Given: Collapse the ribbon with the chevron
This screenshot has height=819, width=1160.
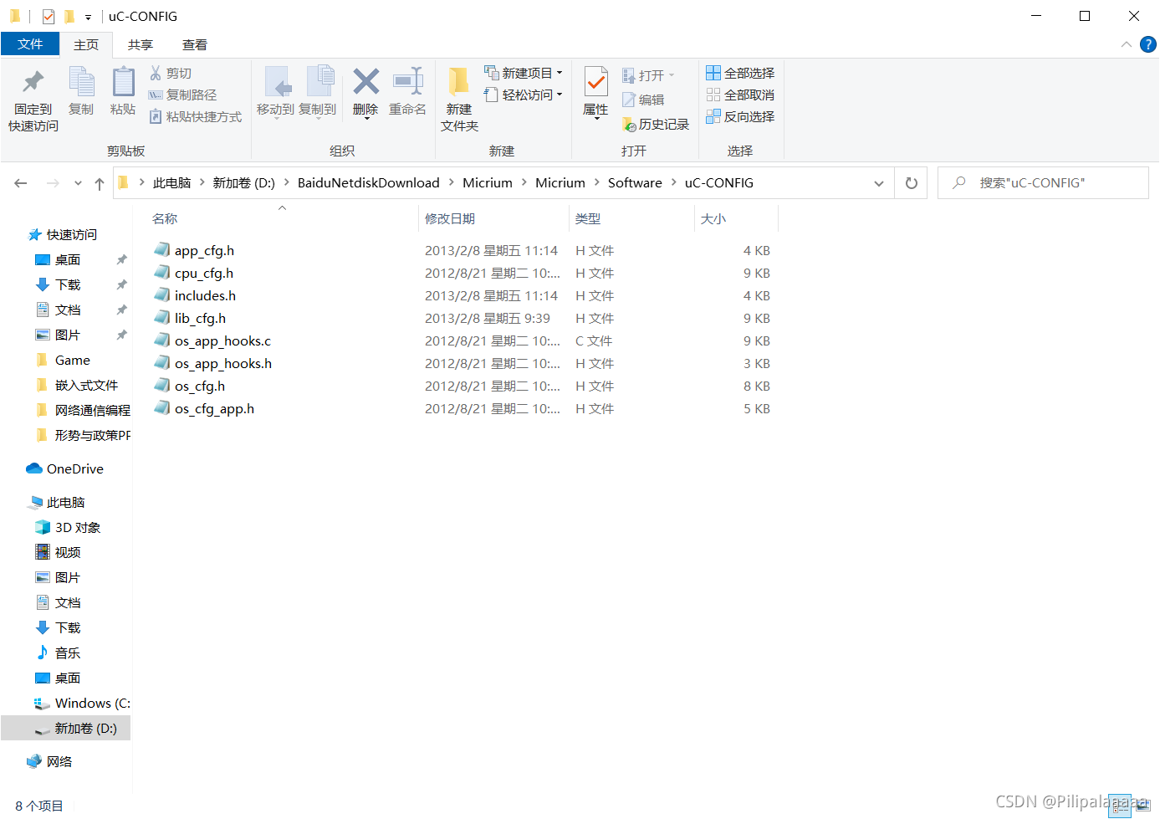Looking at the screenshot, I should (x=1126, y=44).
